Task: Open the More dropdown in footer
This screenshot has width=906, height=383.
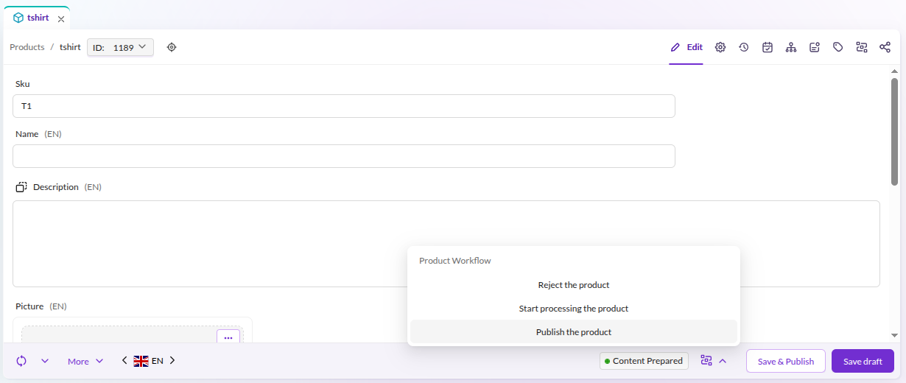Action: [85, 361]
